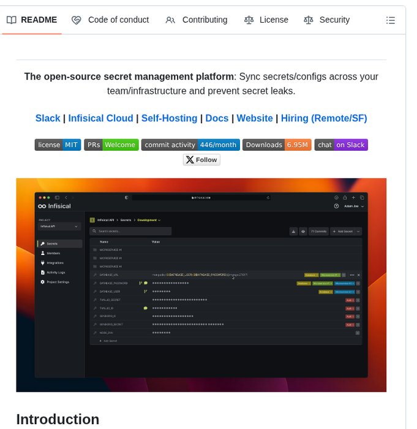Viewport: 417px width, 429px height.
Task: Open the Infisical dashboard screenshot image
Action: [x=201, y=285]
